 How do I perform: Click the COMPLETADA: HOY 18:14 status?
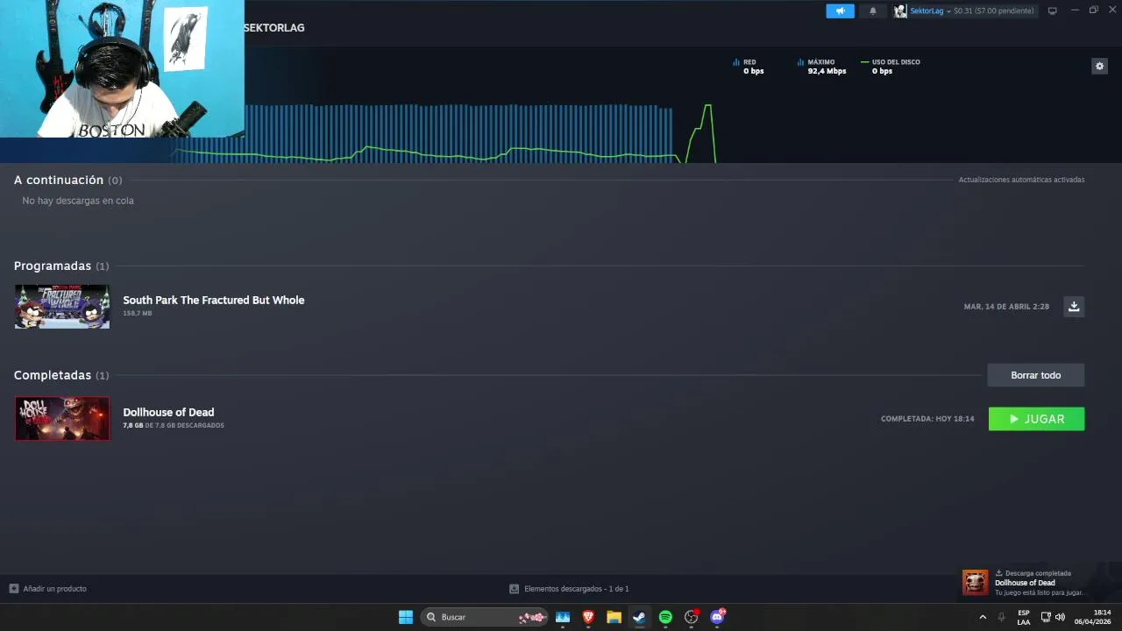coord(927,419)
